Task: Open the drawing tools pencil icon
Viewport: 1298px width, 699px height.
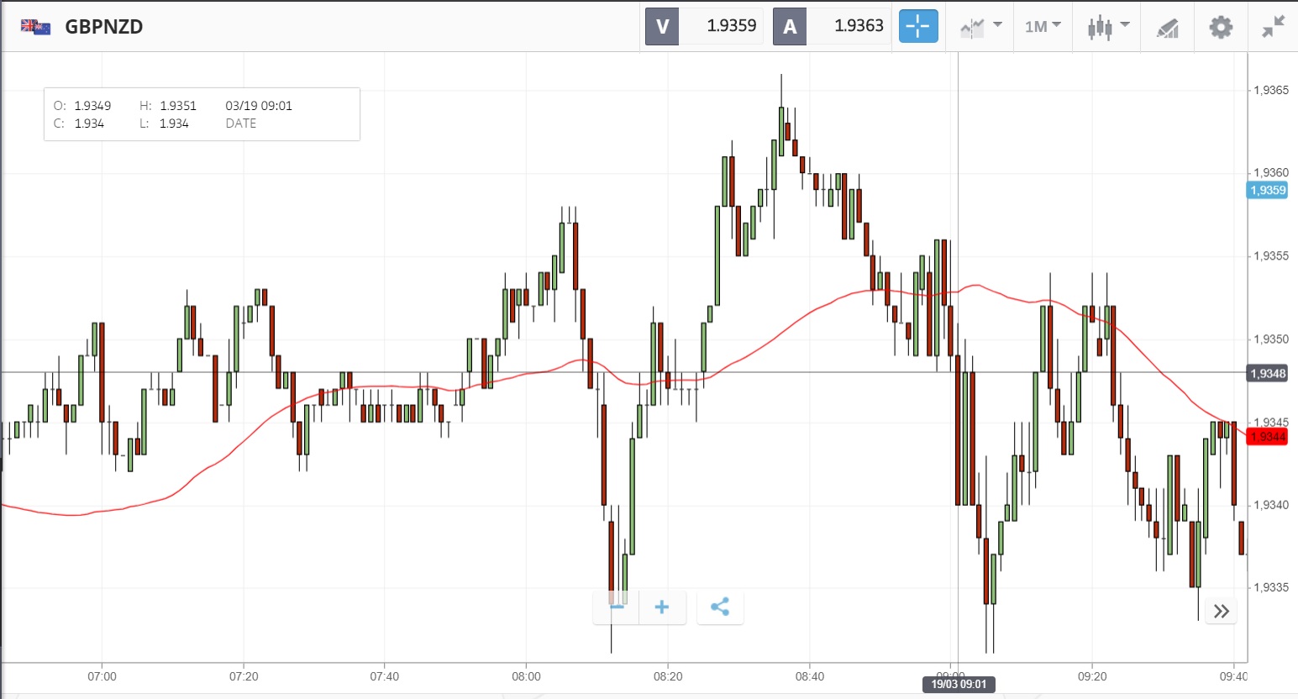Action: click(x=1167, y=28)
